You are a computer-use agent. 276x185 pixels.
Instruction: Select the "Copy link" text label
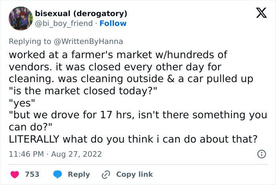134,174
